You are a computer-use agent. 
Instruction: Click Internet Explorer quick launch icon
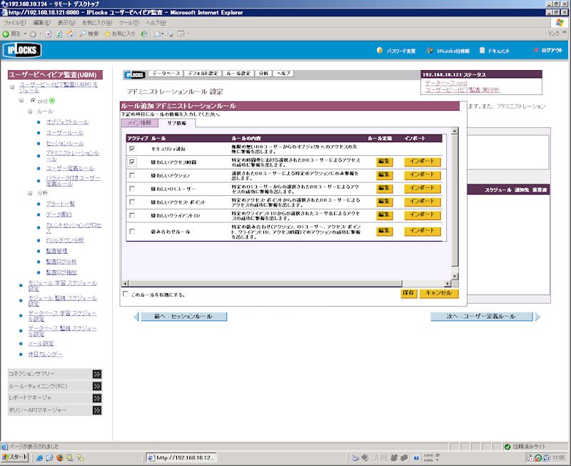click(x=39, y=457)
